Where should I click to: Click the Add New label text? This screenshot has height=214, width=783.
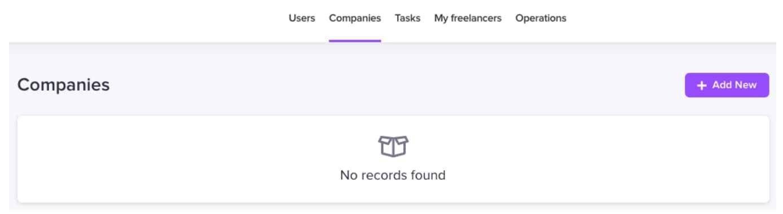point(734,85)
